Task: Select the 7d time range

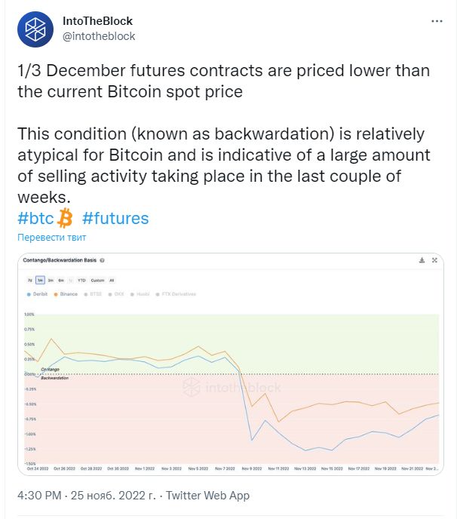Action: pos(29,280)
